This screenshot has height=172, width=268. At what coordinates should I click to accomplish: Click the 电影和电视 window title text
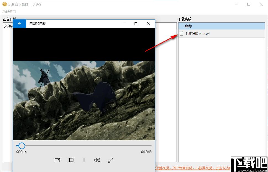(38, 23)
